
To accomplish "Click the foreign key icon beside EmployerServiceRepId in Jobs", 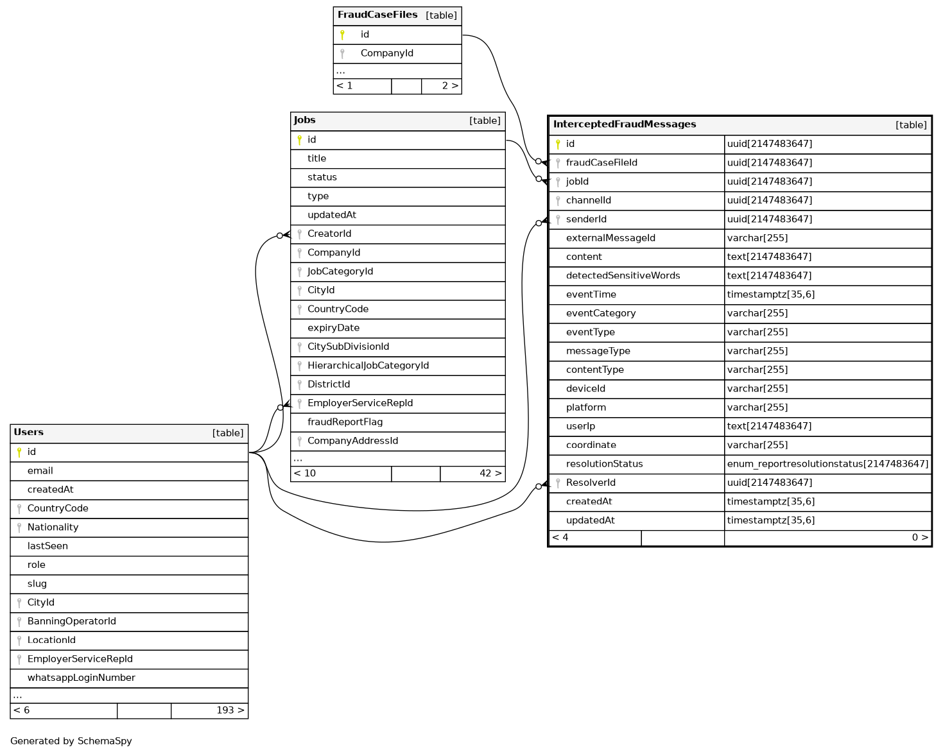I will tap(299, 404).
